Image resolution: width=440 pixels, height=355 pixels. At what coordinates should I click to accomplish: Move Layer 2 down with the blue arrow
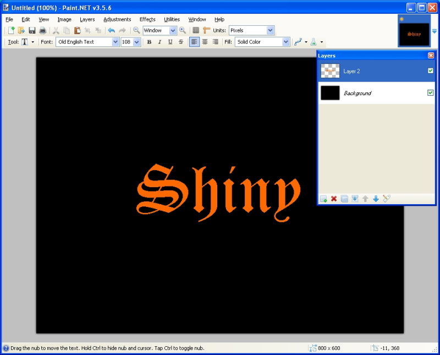click(376, 199)
